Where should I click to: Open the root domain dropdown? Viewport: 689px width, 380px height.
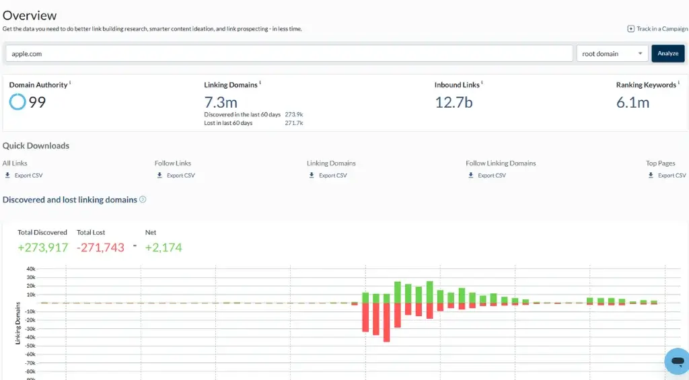(x=612, y=54)
